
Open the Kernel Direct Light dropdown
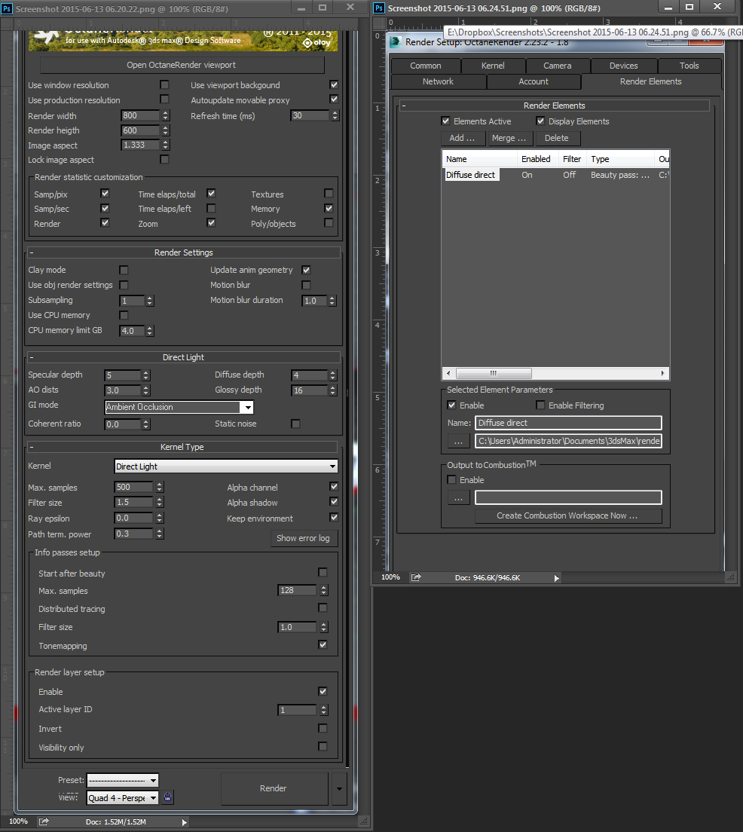coord(226,466)
